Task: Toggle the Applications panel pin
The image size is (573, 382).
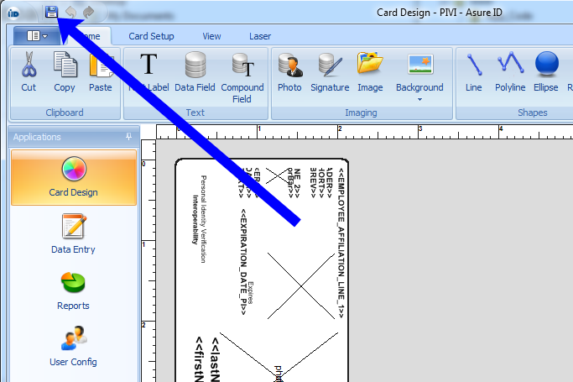Action: click(129, 136)
